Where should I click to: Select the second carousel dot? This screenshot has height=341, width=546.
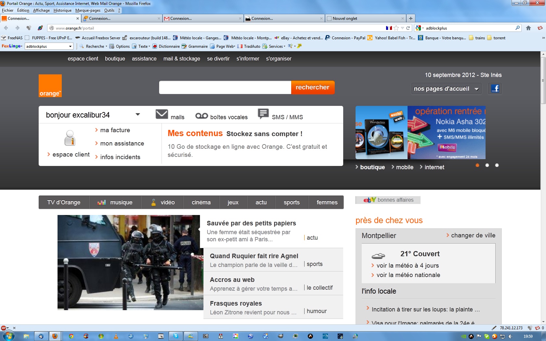pyautogui.click(x=487, y=165)
